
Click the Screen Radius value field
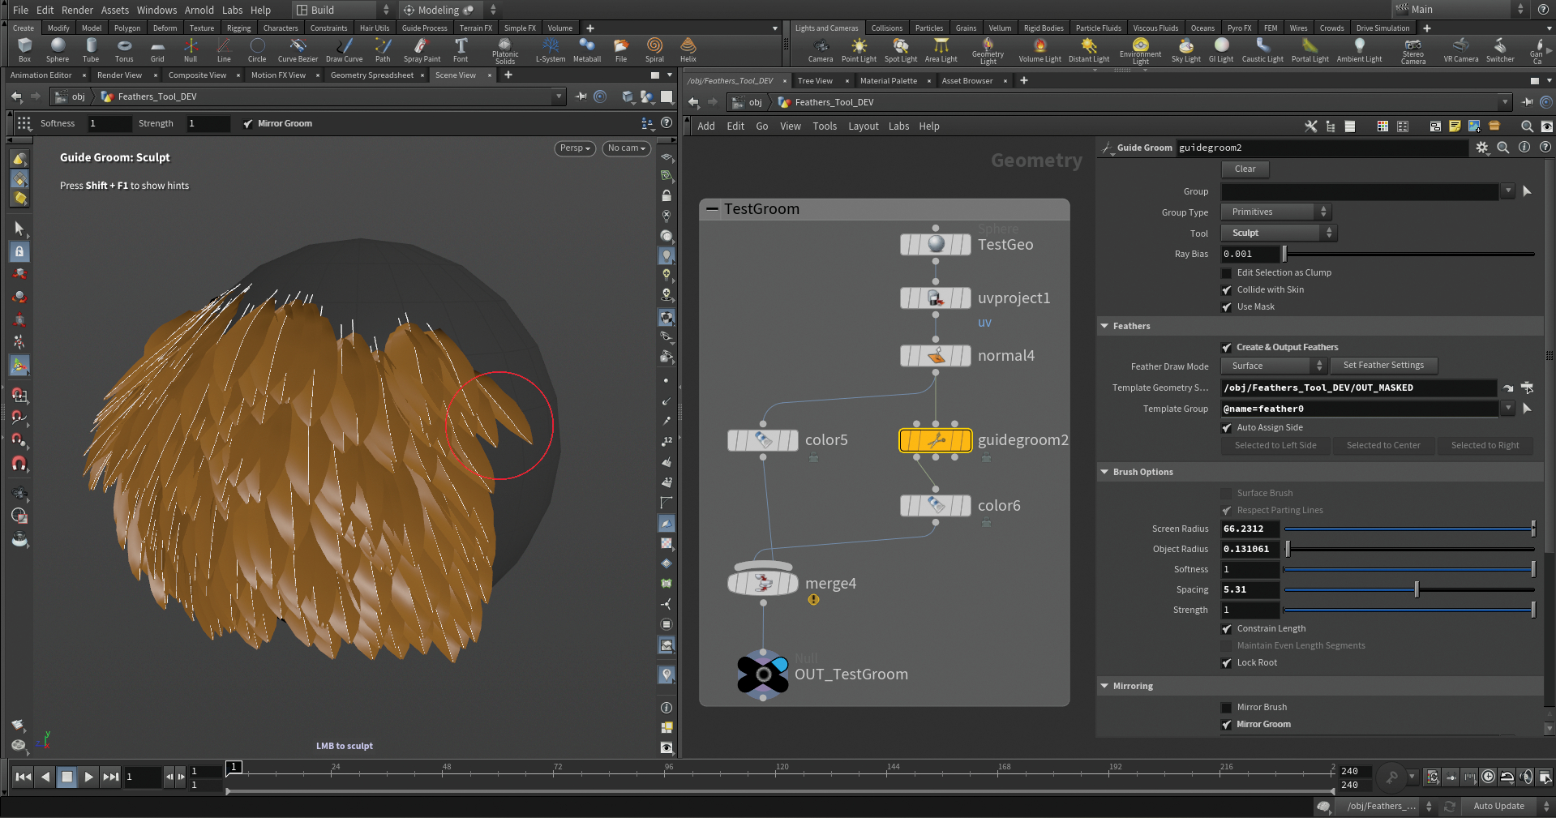point(1250,529)
